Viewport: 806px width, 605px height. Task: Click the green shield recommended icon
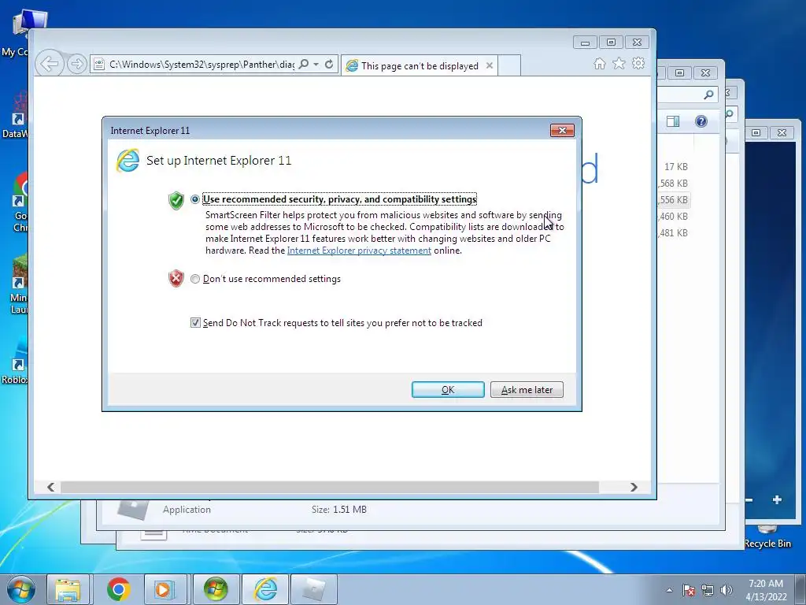[x=176, y=200]
